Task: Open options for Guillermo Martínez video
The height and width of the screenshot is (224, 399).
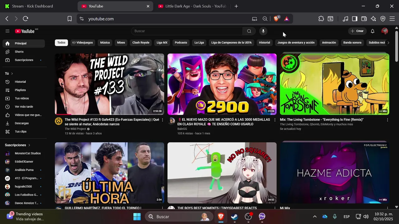Action: [162, 208]
